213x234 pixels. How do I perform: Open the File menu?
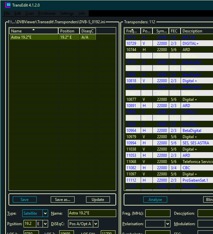click(x=7, y=13)
